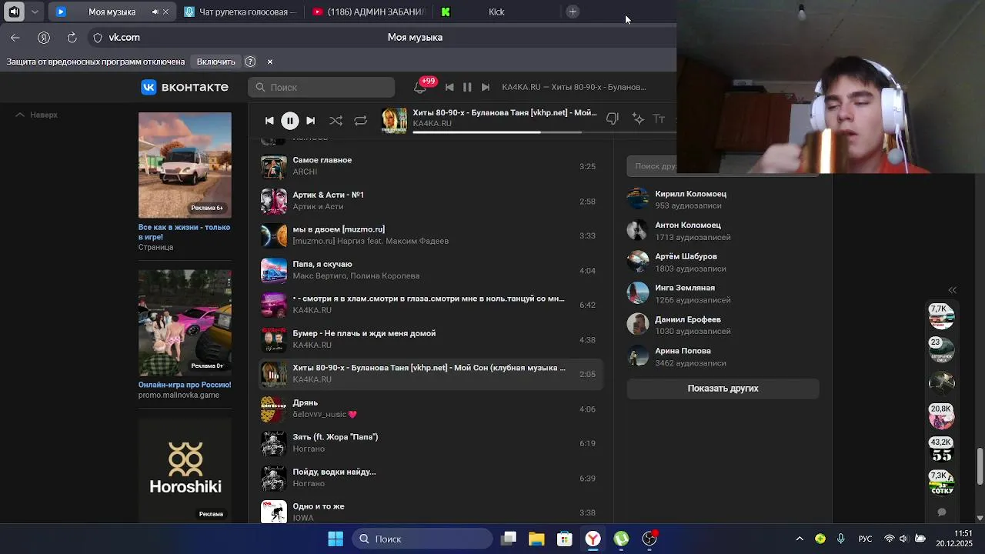The height and width of the screenshot is (554, 985).
Task: Open artist link ARCHI
Action: [x=305, y=172]
